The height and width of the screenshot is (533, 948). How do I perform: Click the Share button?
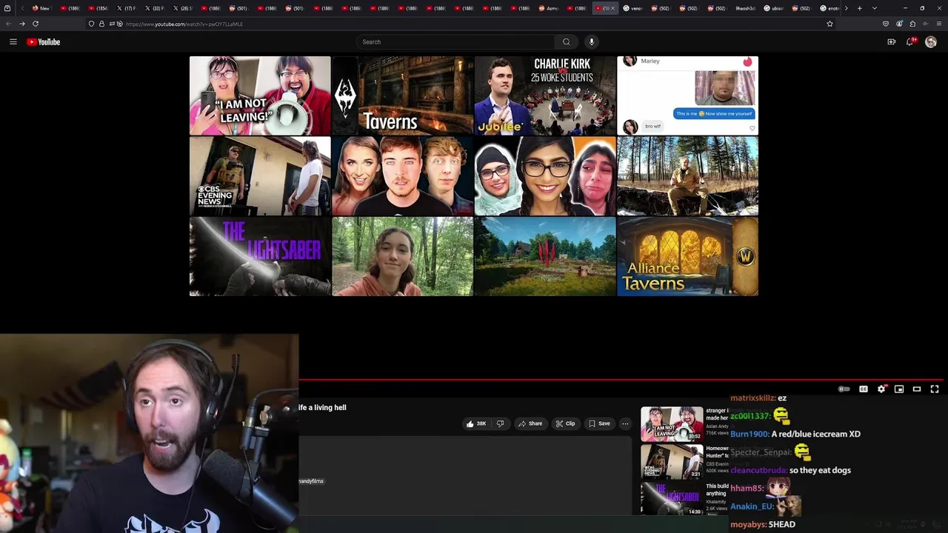coord(530,423)
